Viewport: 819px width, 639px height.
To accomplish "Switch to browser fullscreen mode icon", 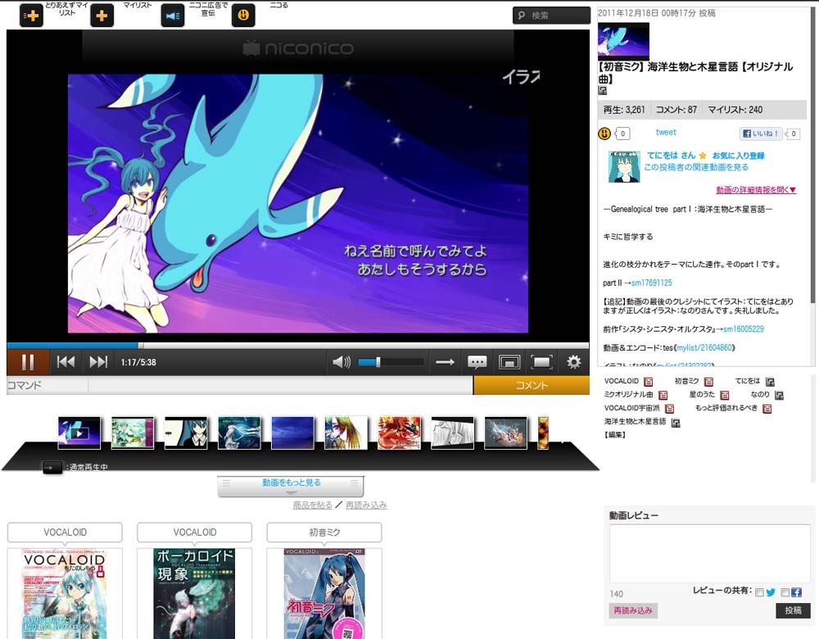I will pyautogui.click(x=509, y=362).
